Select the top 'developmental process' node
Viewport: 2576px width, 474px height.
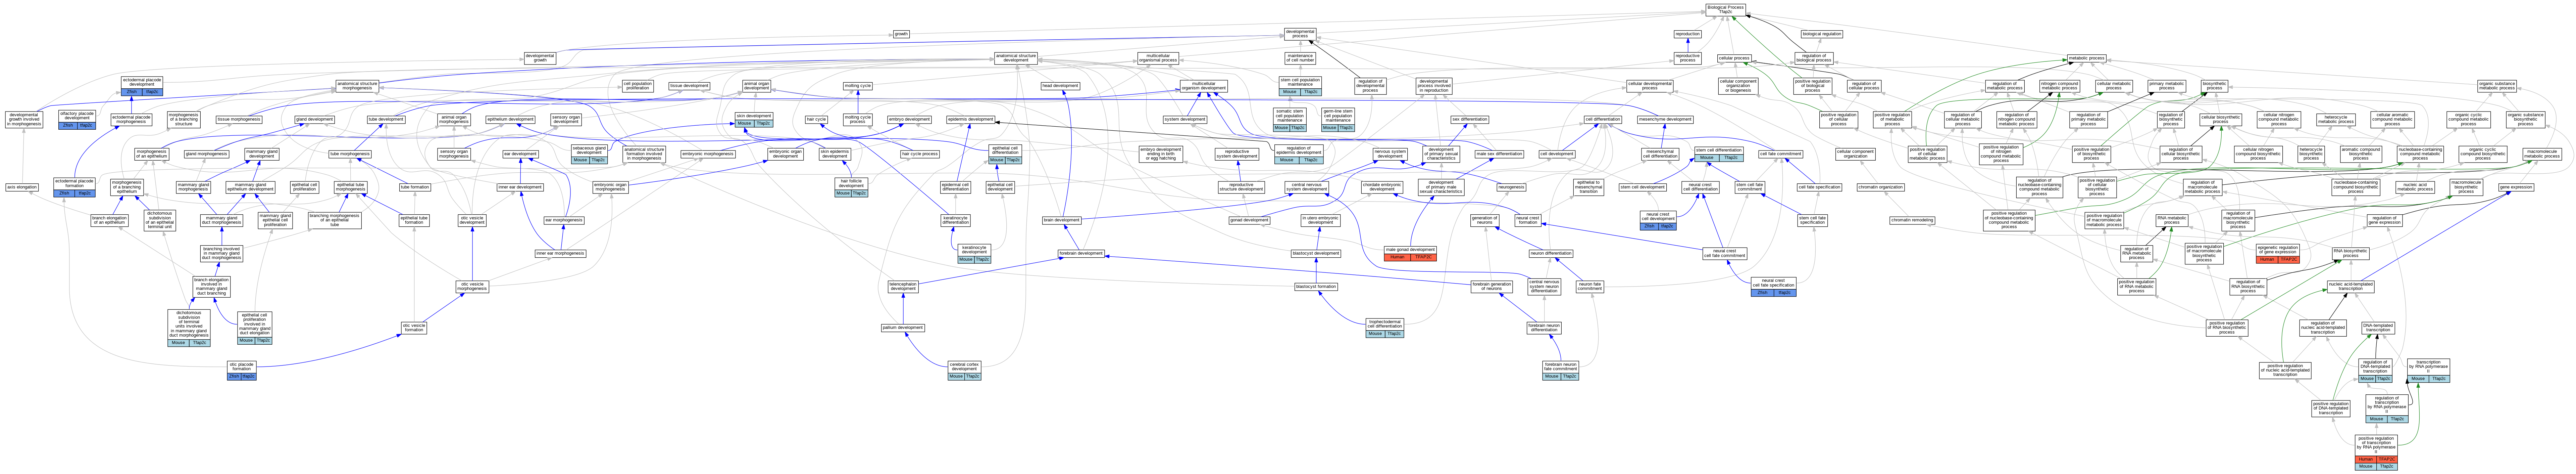coord(1300,34)
